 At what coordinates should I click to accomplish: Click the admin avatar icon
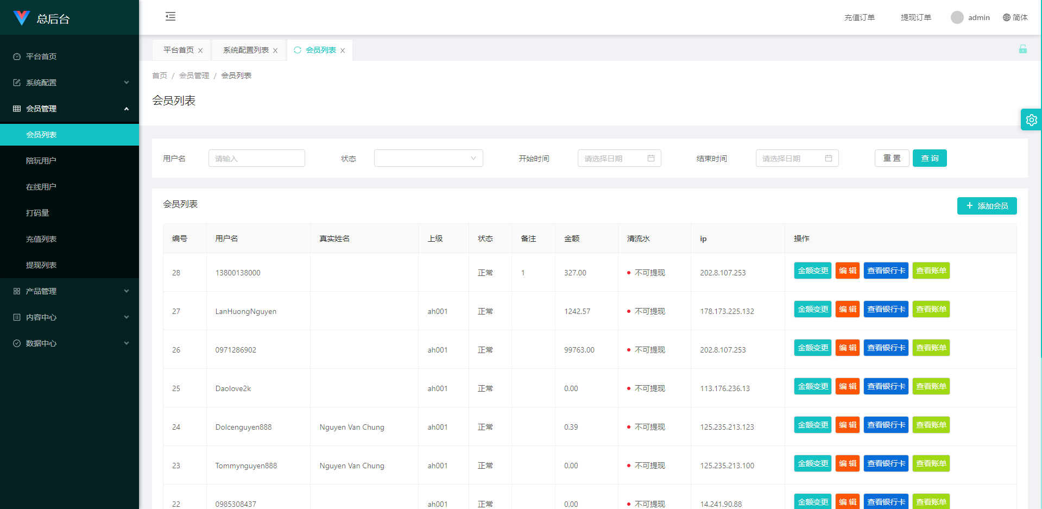click(x=957, y=17)
